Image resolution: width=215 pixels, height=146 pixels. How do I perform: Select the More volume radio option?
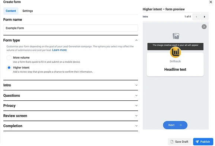pos(9,57)
